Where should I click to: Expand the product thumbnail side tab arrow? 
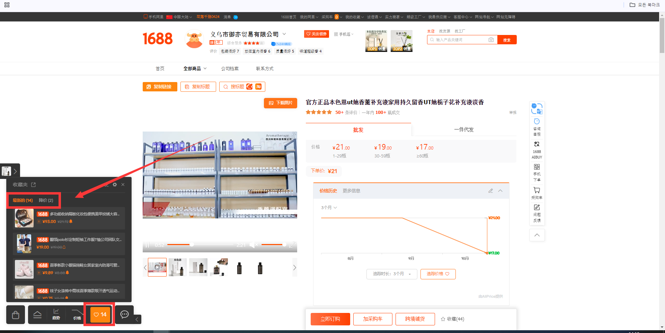coord(15,171)
